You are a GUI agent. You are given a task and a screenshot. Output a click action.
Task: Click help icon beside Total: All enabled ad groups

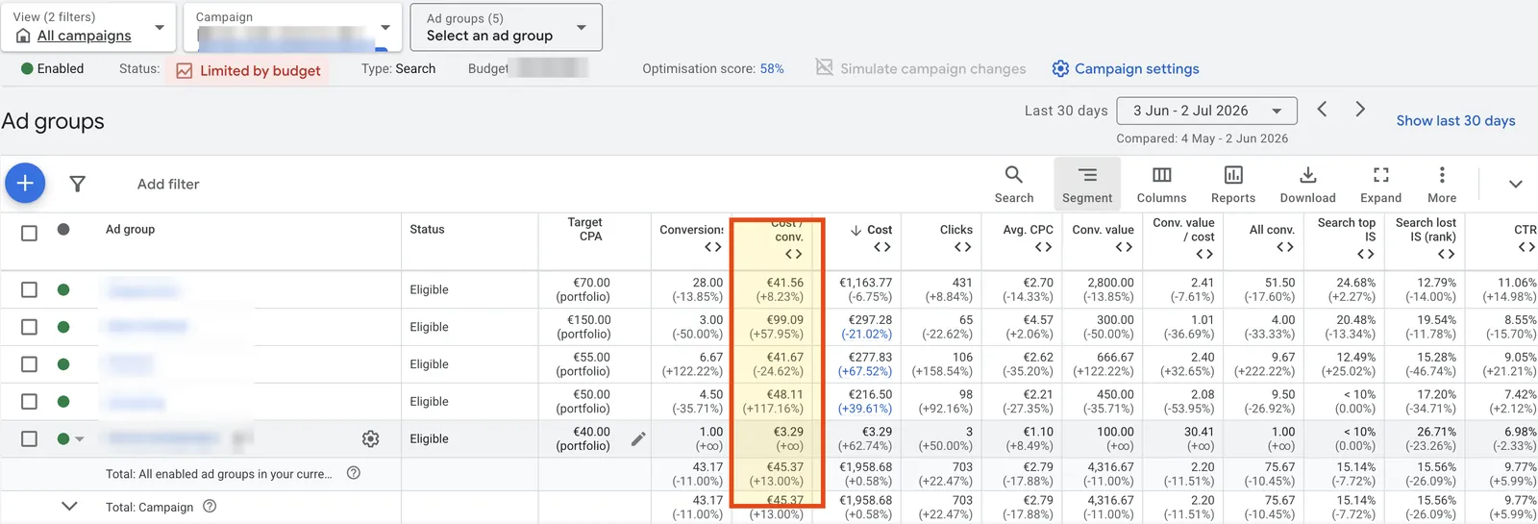353,473
